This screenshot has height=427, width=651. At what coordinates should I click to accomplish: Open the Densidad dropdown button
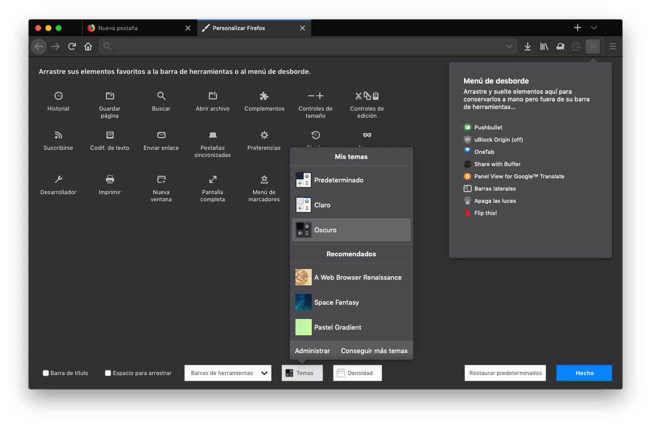tap(358, 373)
